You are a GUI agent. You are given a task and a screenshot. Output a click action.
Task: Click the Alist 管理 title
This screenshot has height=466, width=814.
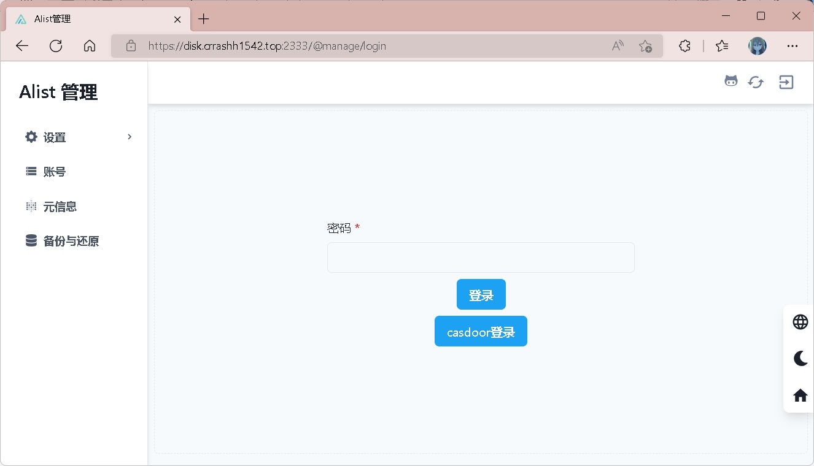[58, 93]
